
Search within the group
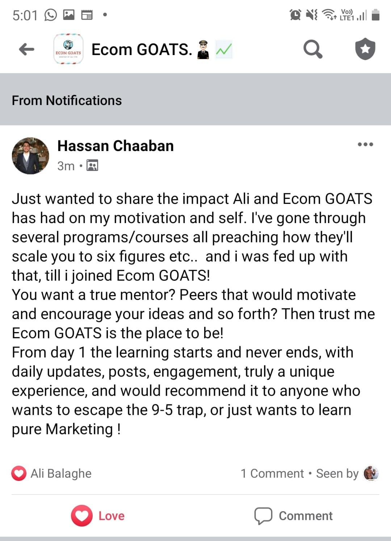click(312, 49)
